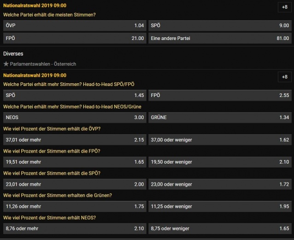
Task: Choose GRÜNE at odds 1.34
Action: pyautogui.click(x=220, y=118)
